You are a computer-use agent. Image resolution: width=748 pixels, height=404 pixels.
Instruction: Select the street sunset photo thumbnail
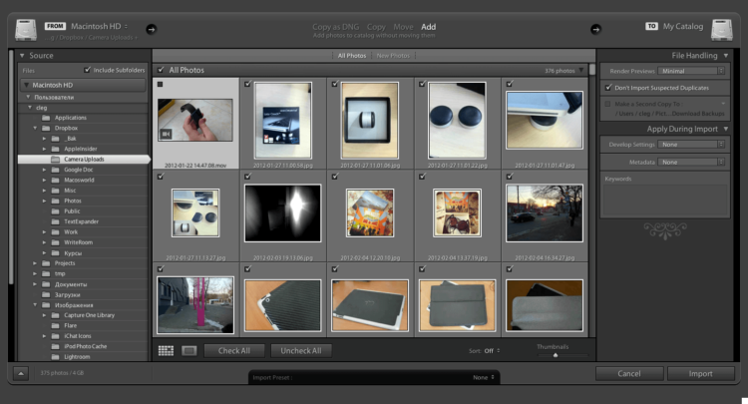pos(545,213)
